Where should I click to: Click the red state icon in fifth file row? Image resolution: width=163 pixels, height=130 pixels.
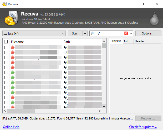click(13, 67)
